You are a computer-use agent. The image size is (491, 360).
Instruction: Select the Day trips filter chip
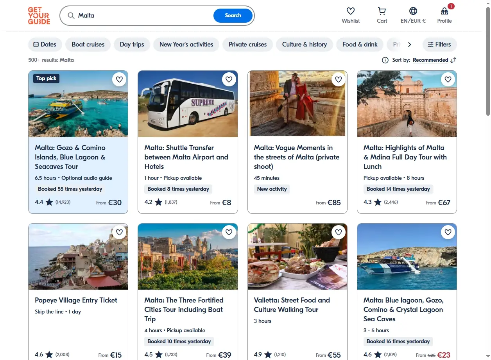pos(132,45)
